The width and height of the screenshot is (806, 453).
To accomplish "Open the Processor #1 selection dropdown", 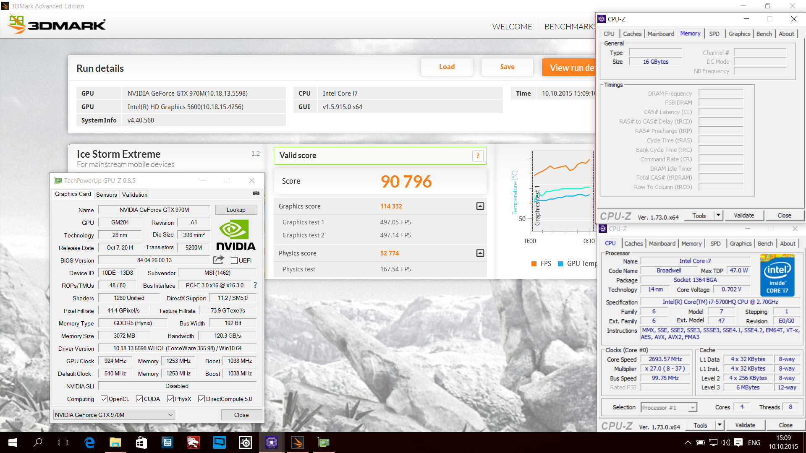I will coord(669,407).
